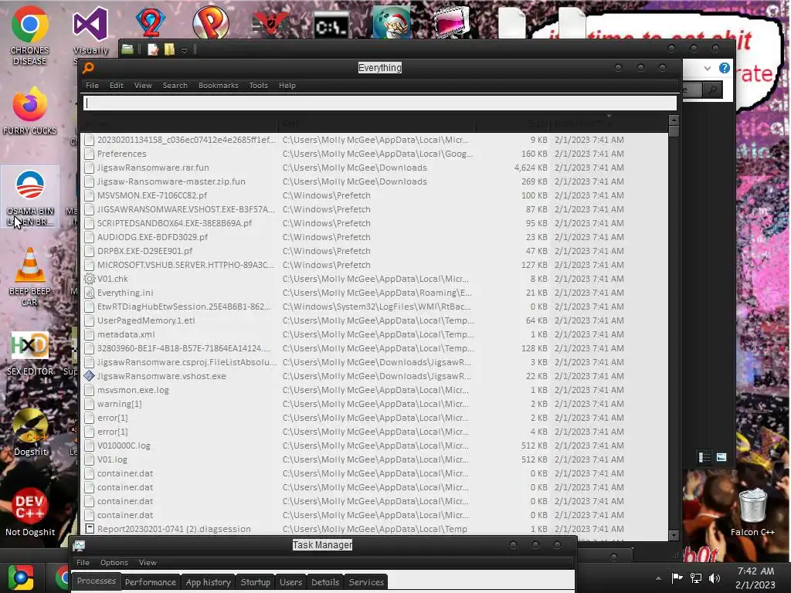Switch to Task Manager Startup tab
The height and width of the screenshot is (593, 791).
pos(255,582)
